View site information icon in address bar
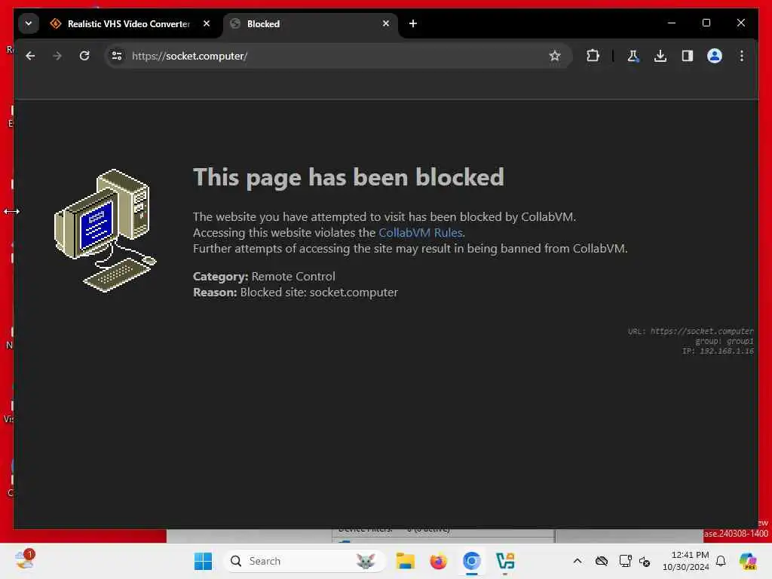The image size is (772, 579). [x=117, y=56]
